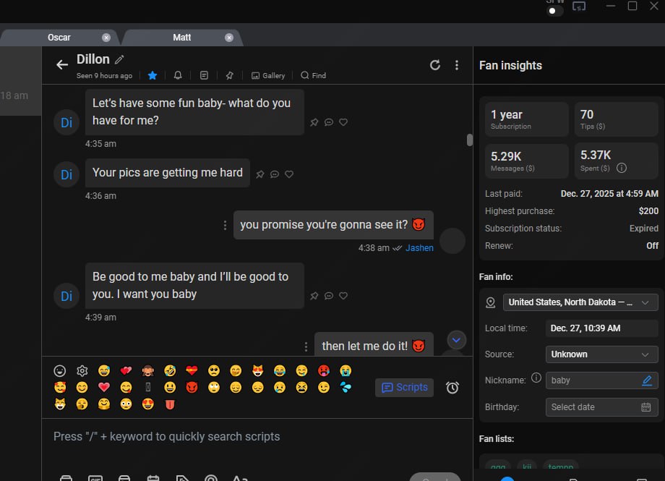Image resolution: width=665 pixels, height=481 pixels.
Task: Open the United States, North Dakota location dropdown
Action: (x=580, y=302)
